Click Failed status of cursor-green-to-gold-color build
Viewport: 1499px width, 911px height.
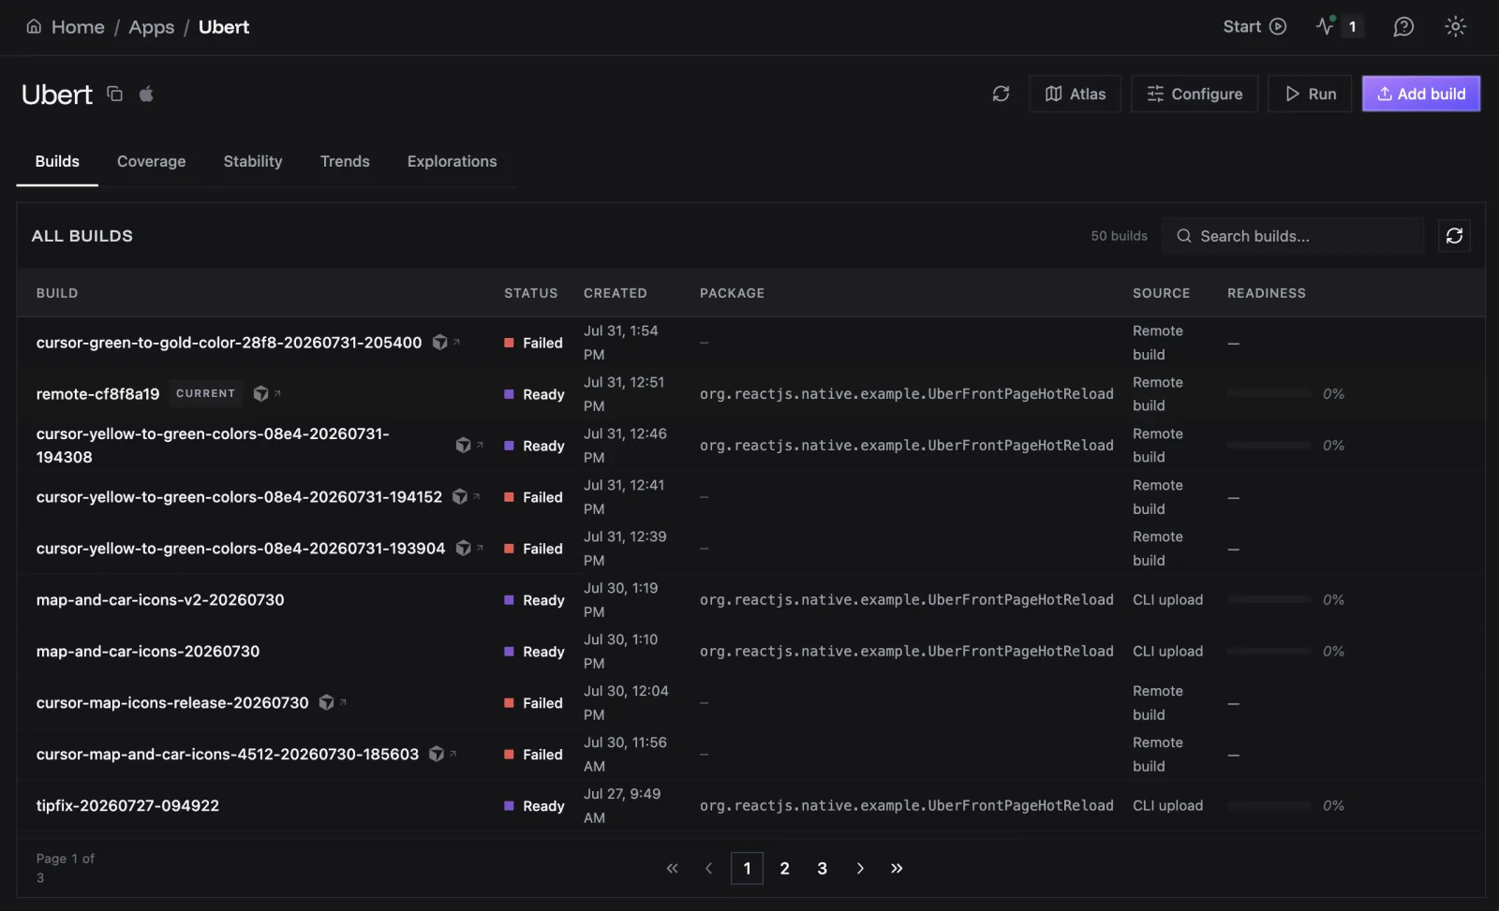coord(533,343)
